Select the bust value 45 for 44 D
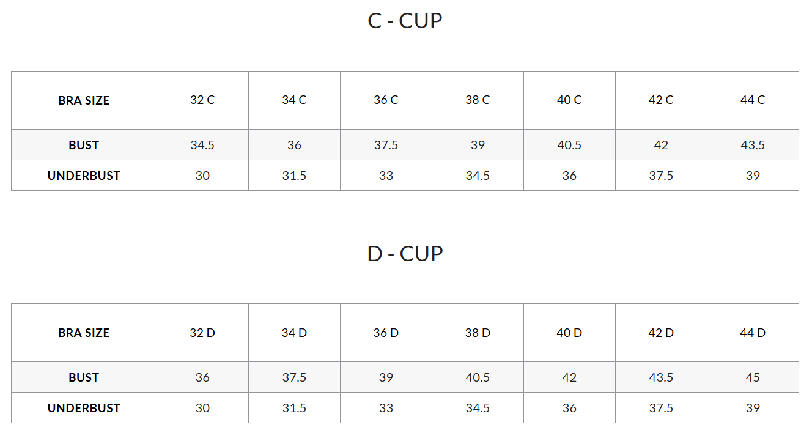 tap(753, 377)
